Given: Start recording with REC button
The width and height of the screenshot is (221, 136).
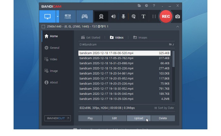Looking at the screenshot, I should pyautogui.click(x=166, y=16).
